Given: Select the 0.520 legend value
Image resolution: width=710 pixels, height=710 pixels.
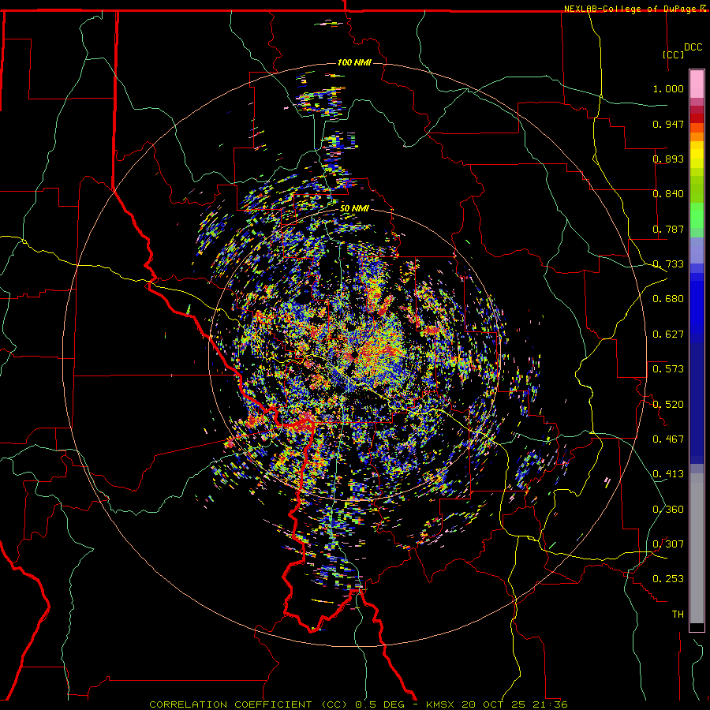Looking at the screenshot, I should pyautogui.click(x=668, y=404).
